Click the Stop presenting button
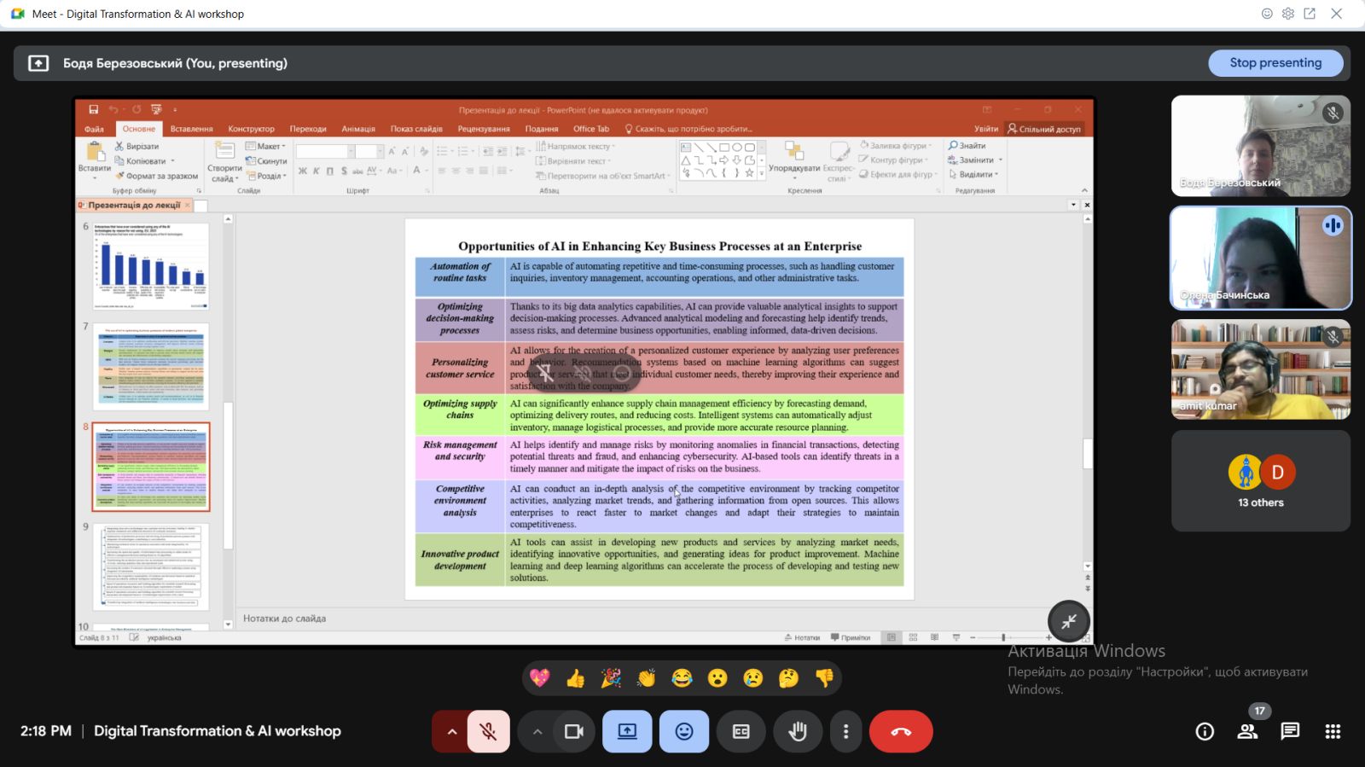Screen dimensions: 1365x767 pos(1275,63)
